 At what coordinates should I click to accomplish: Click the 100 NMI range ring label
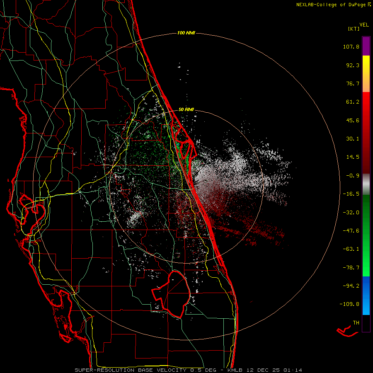186,33
